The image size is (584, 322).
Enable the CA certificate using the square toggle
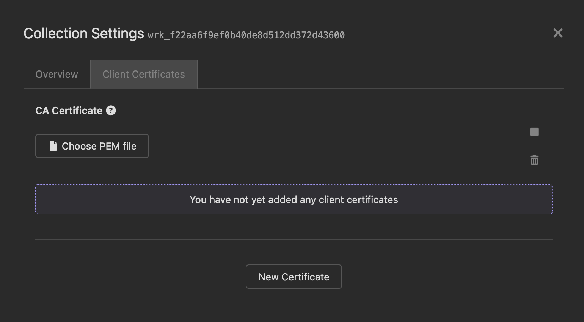pyautogui.click(x=534, y=132)
